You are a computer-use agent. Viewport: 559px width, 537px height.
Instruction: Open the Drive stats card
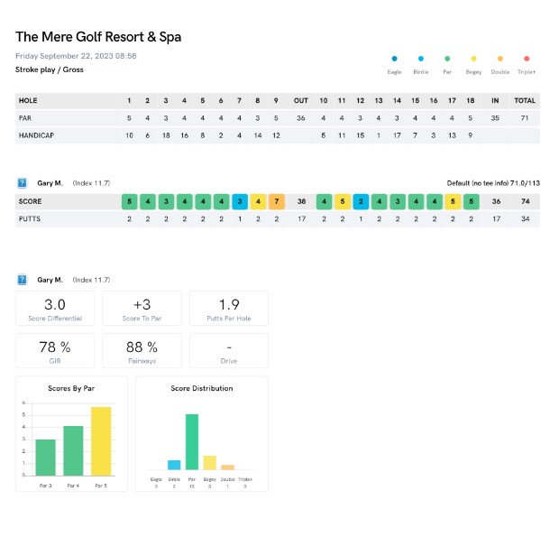229,351
